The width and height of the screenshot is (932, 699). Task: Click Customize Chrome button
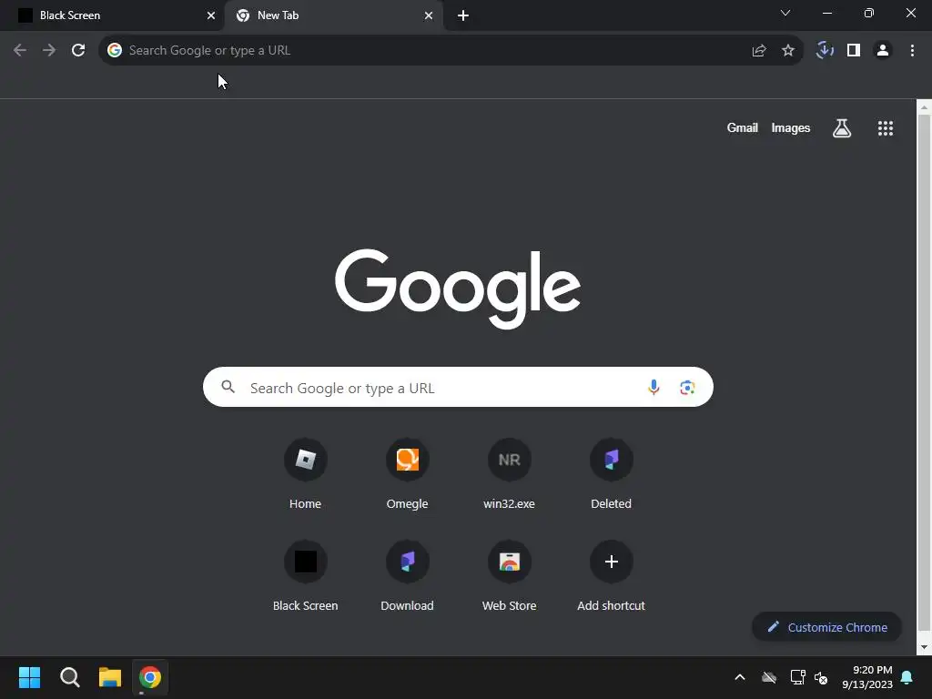(826, 627)
